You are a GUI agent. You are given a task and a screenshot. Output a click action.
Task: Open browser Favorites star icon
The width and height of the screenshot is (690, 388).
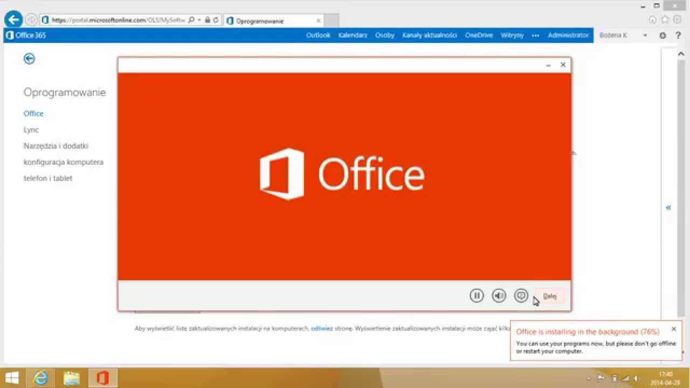click(x=665, y=20)
